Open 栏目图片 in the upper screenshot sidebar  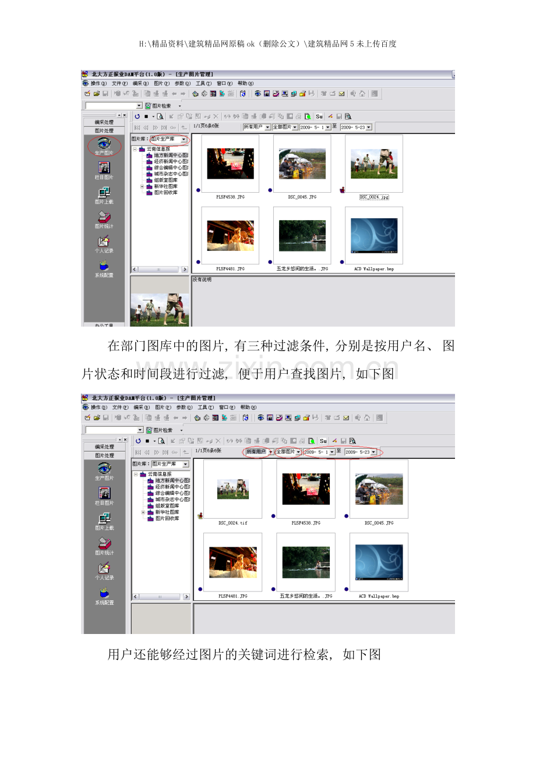(104, 169)
